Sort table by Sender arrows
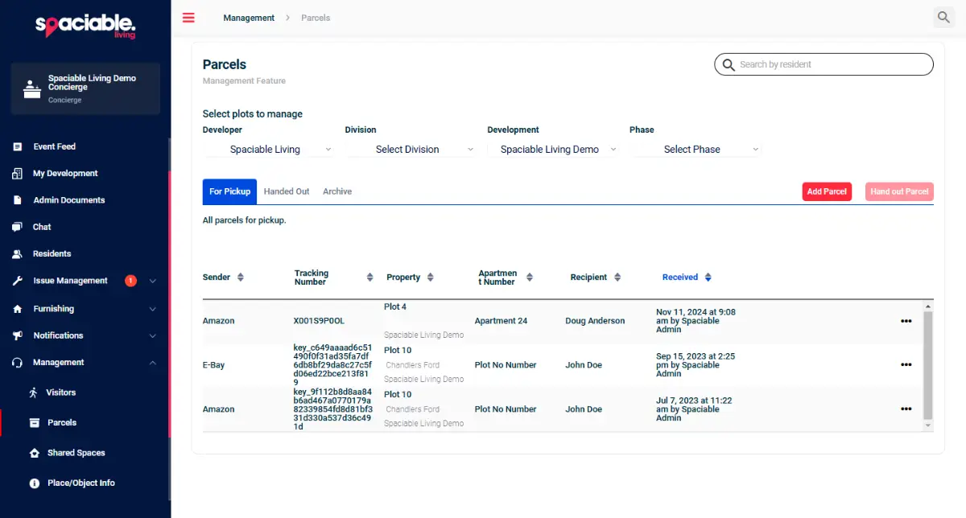Screen dimensions: 966x518 (240, 277)
